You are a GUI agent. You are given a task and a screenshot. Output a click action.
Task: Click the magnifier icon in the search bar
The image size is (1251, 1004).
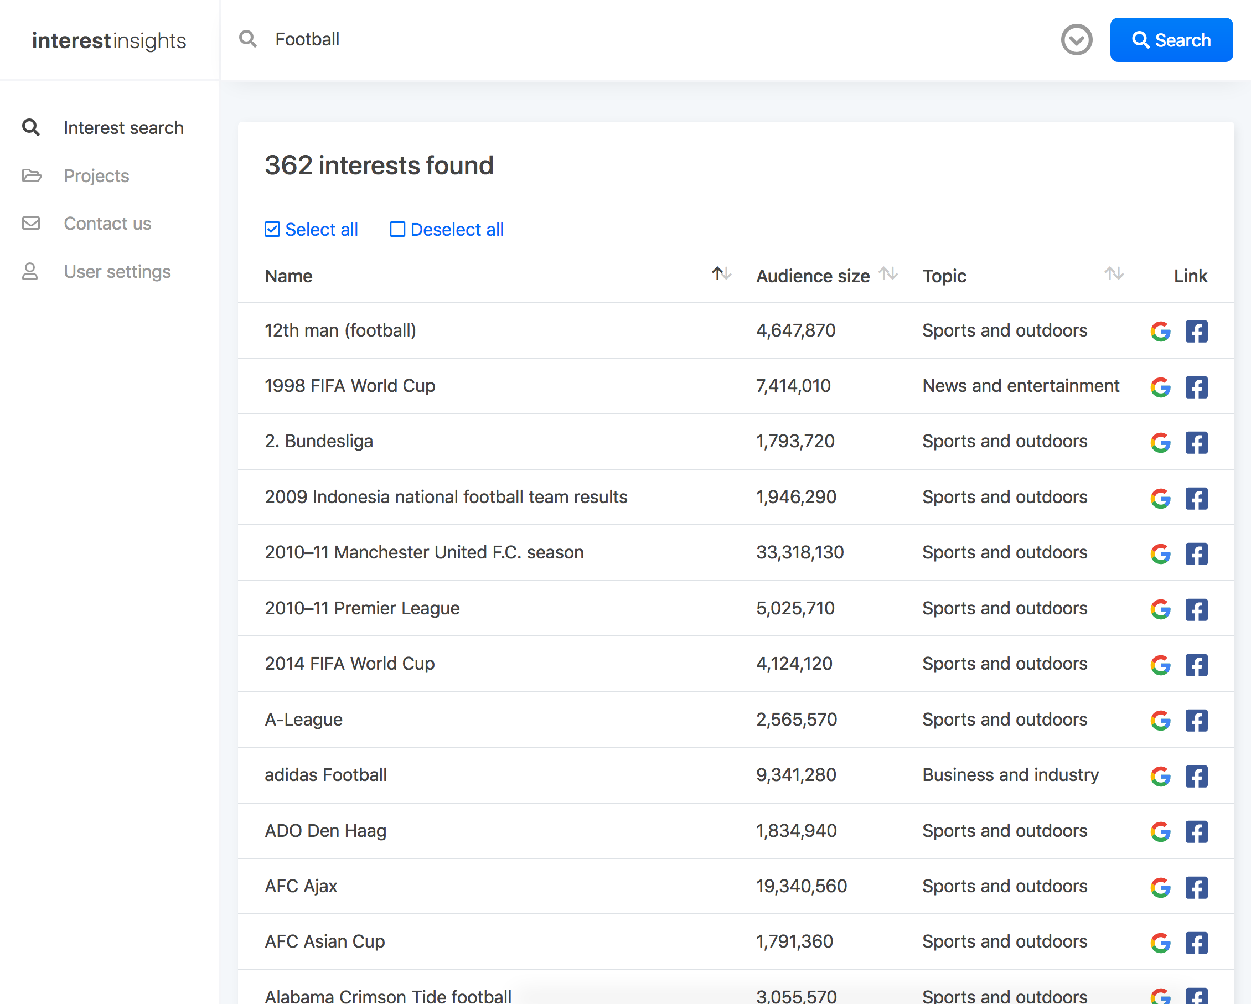point(248,39)
